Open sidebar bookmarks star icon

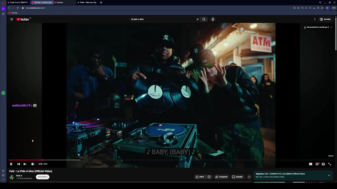coord(3,14)
